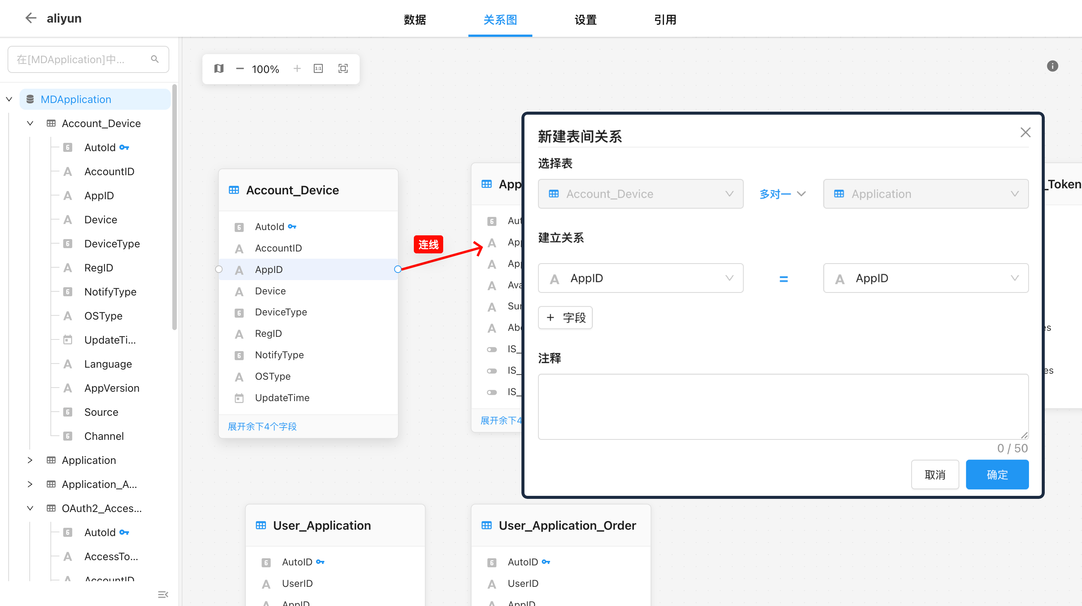Click the sidebar collapse icon at bottom
The image size is (1082, 606).
tap(163, 594)
